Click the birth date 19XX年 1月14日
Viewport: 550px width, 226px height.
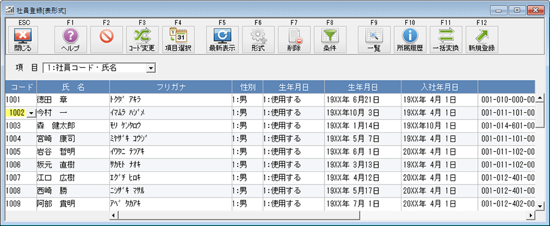click(x=362, y=125)
